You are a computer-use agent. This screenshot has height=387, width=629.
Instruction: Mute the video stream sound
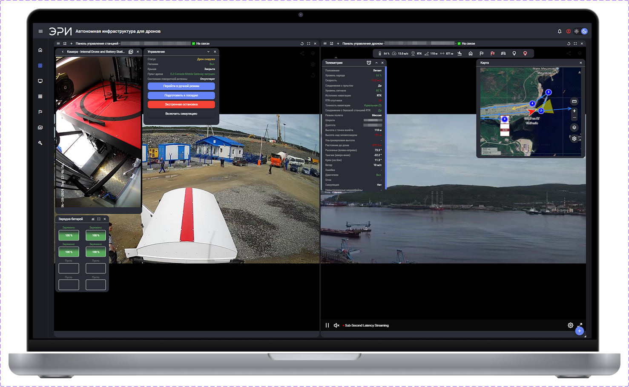(336, 325)
